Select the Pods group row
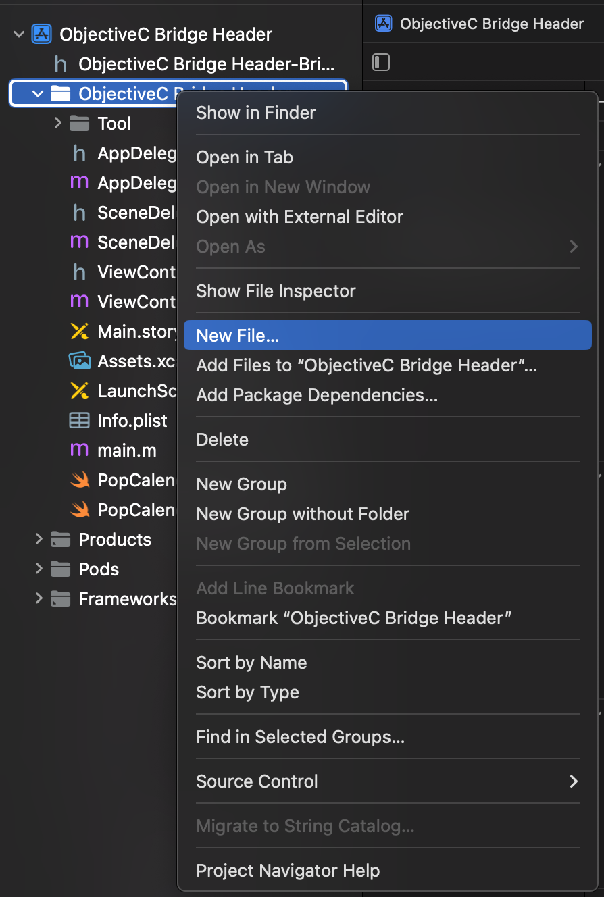The image size is (604, 897). [x=93, y=569]
